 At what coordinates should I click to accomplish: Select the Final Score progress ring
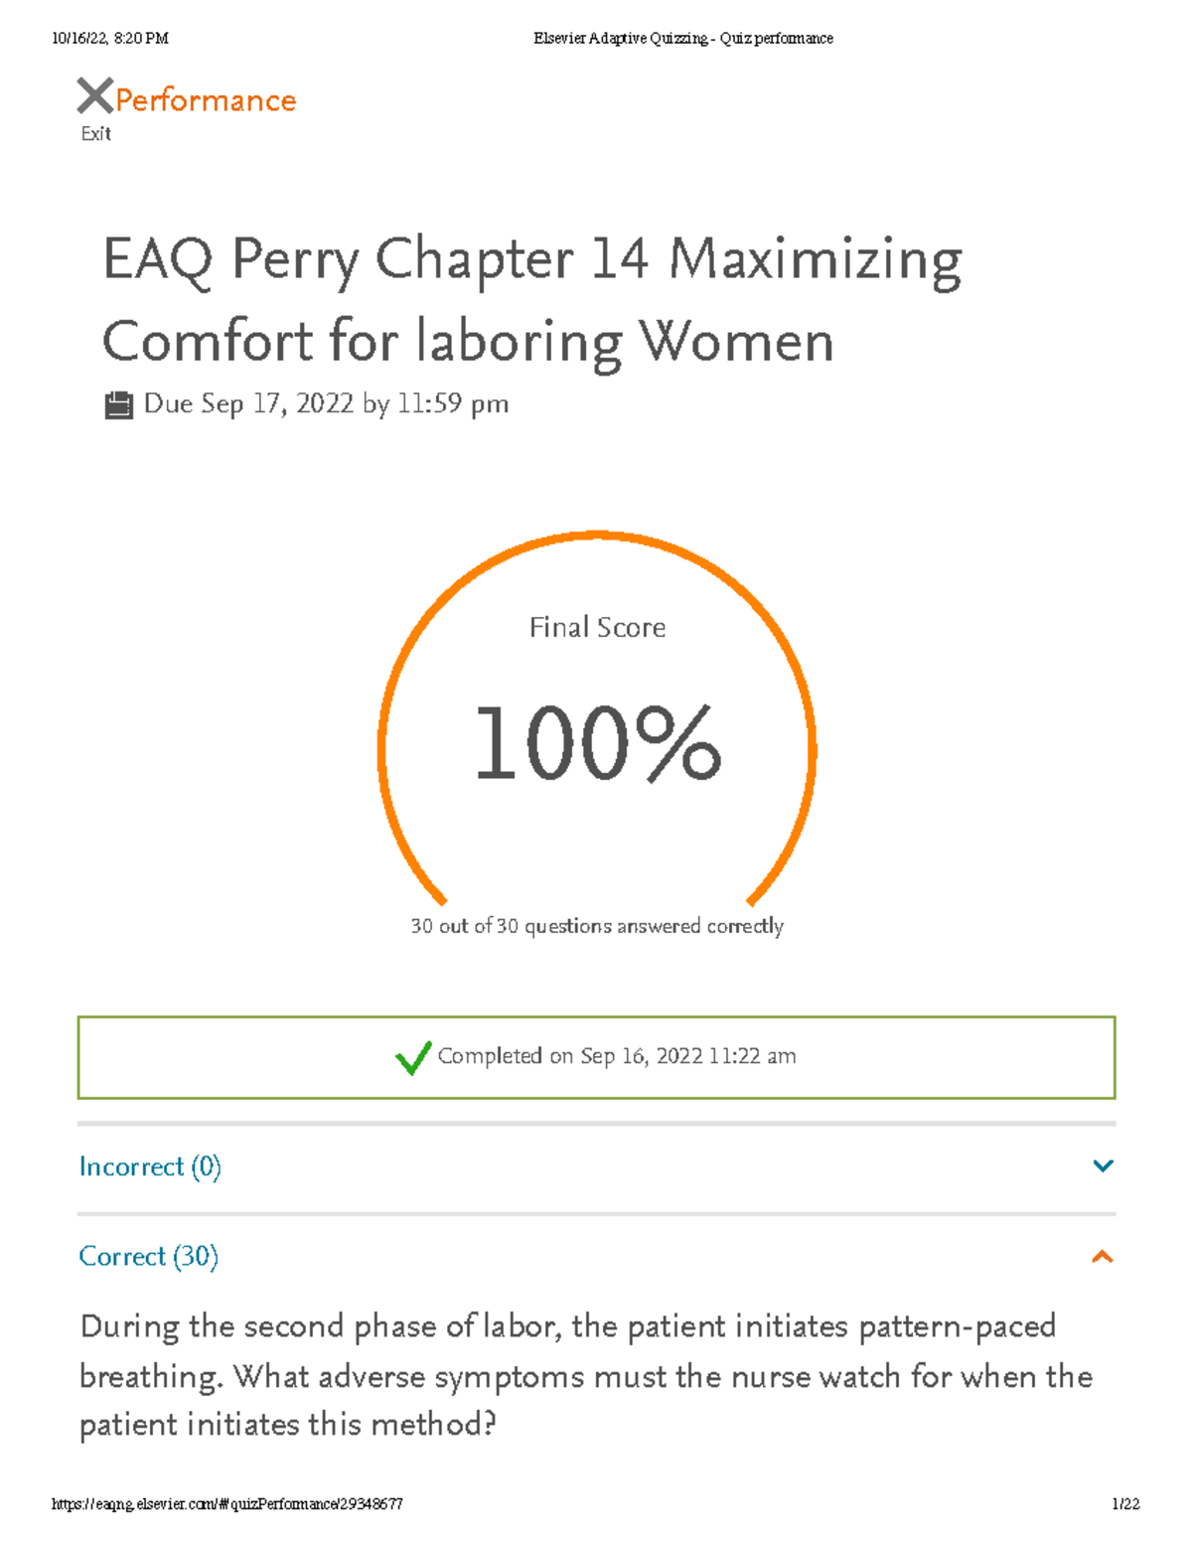click(x=596, y=735)
